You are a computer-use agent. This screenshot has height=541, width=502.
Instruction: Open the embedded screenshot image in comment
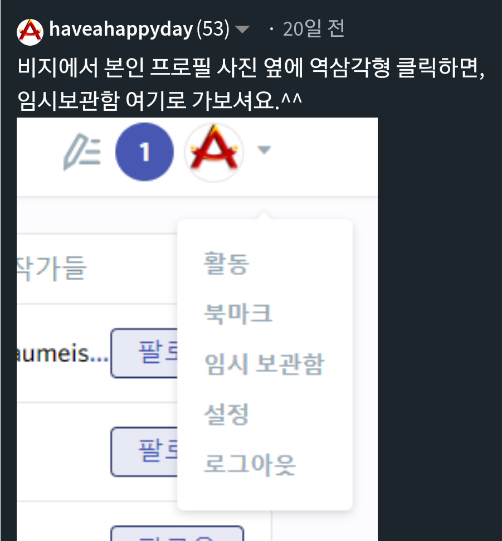[197, 329]
